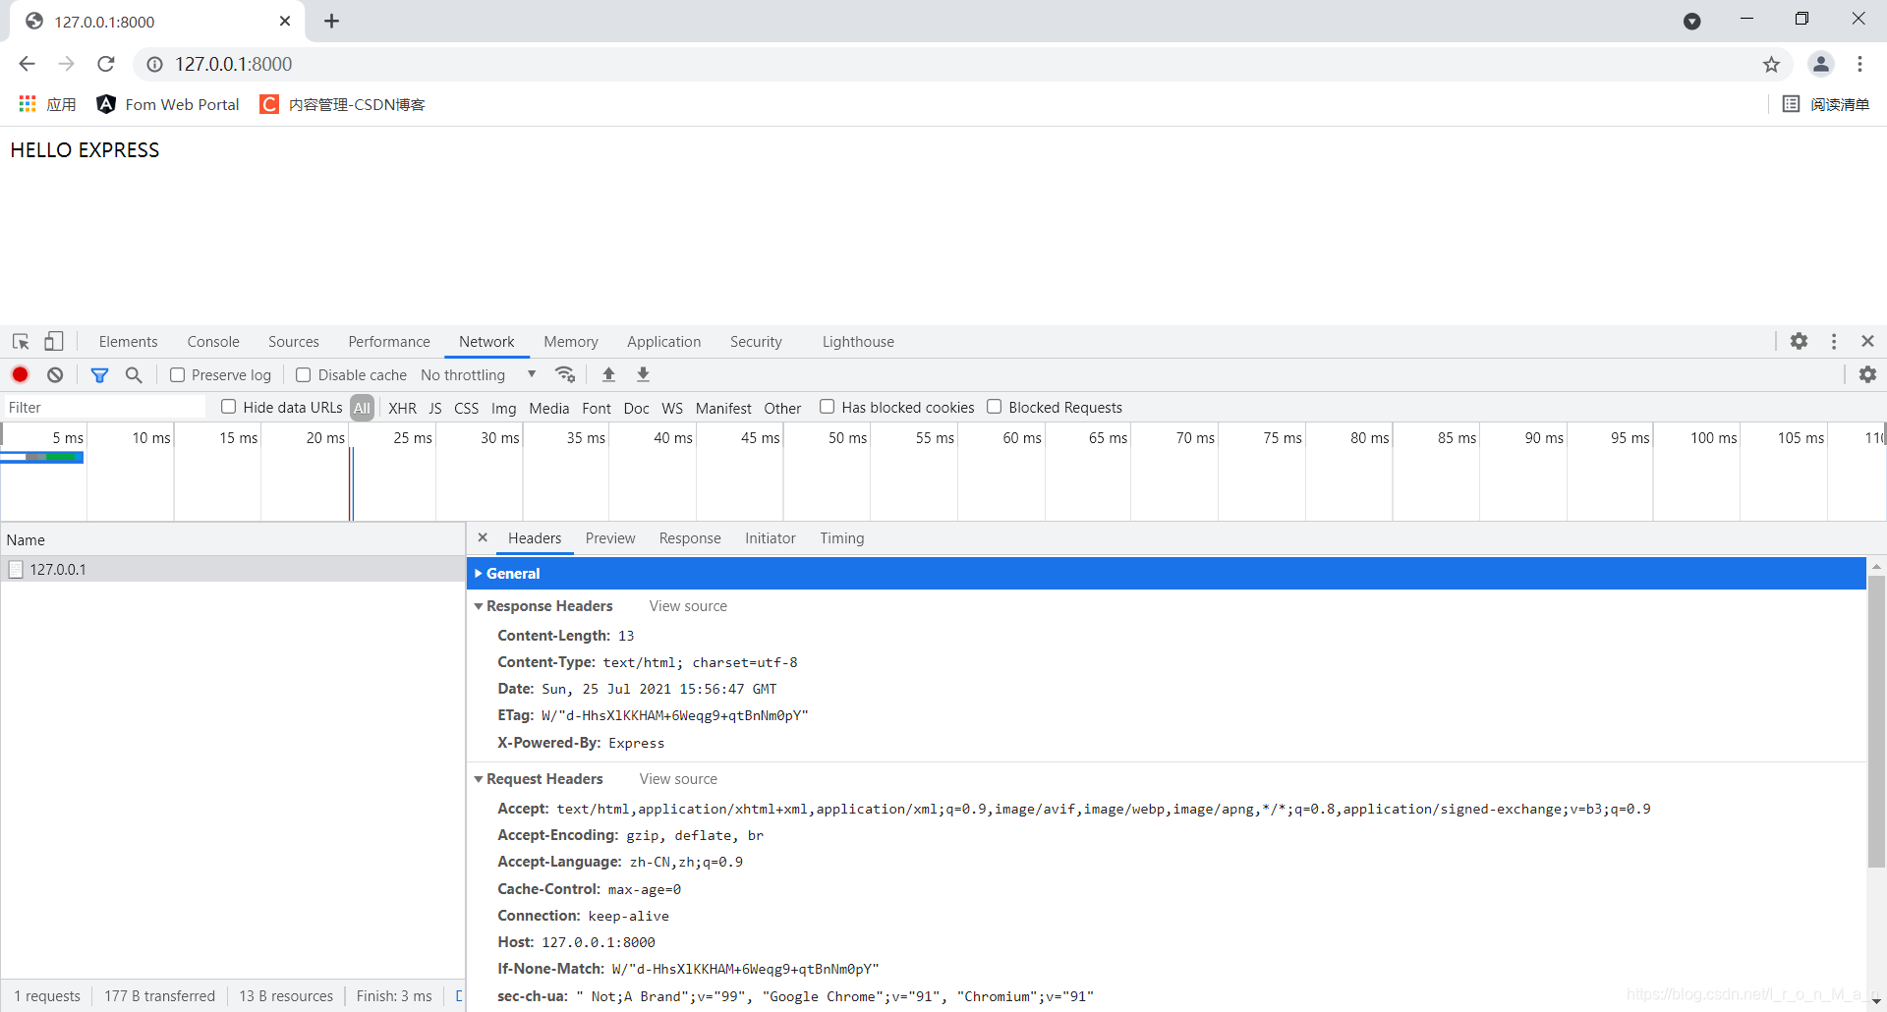Open CSDN blog content management bookmark
The height and width of the screenshot is (1012, 1887).
342,104
